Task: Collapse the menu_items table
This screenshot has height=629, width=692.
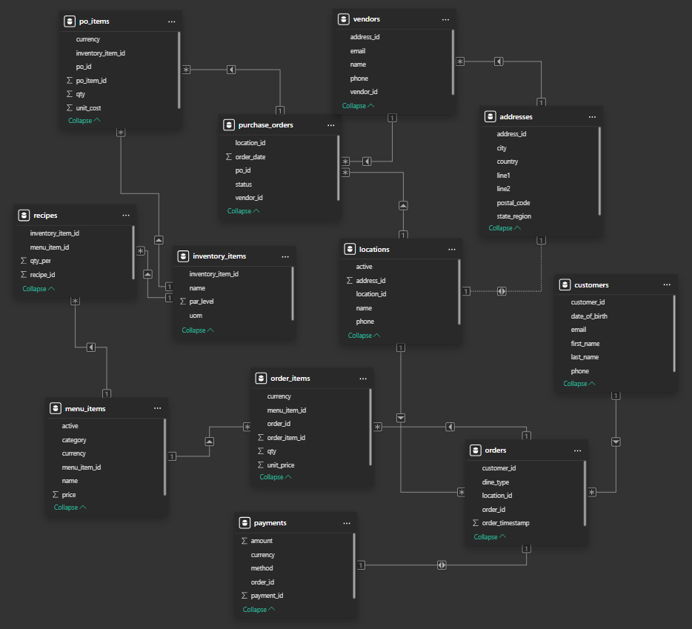Action: pyautogui.click(x=70, y=507)
